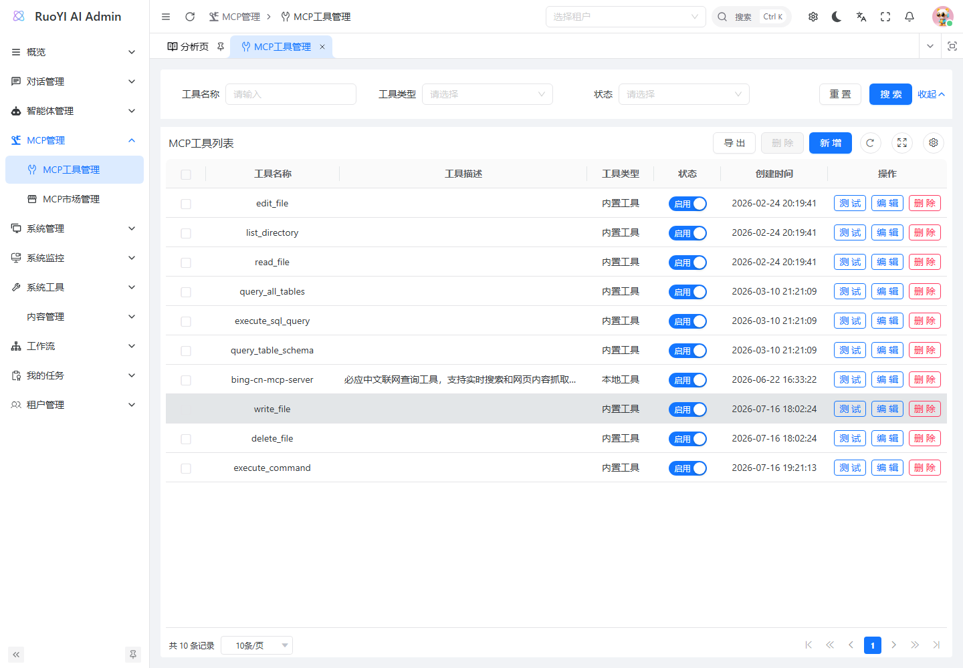Select all rows with header checkbox

186,174
